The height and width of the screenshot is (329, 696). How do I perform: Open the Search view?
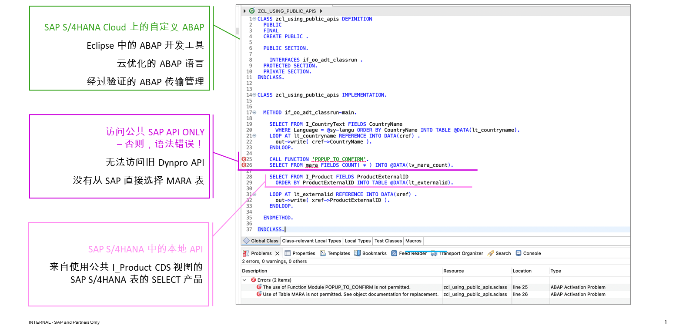[503, 253]
